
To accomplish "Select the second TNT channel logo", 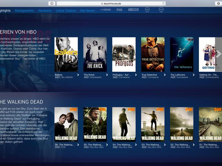I will (x=161, y=9).
